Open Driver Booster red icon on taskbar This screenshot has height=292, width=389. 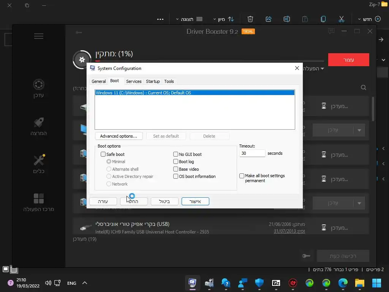click(293, 283)
